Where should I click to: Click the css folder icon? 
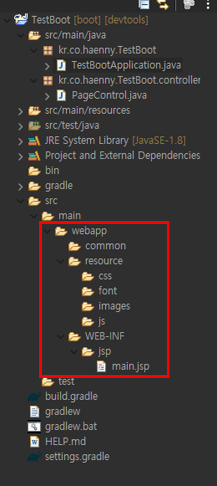[88, 276]
